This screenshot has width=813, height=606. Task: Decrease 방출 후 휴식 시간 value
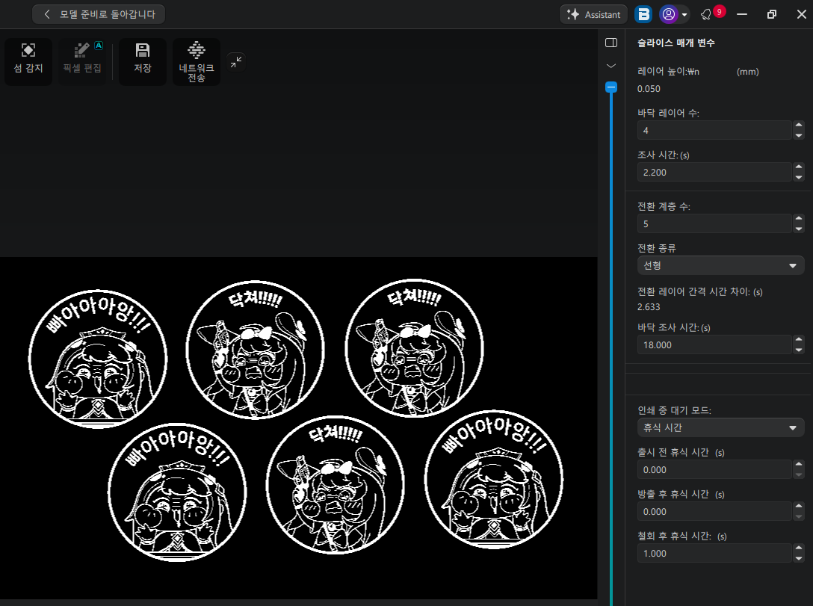(799, 517)
